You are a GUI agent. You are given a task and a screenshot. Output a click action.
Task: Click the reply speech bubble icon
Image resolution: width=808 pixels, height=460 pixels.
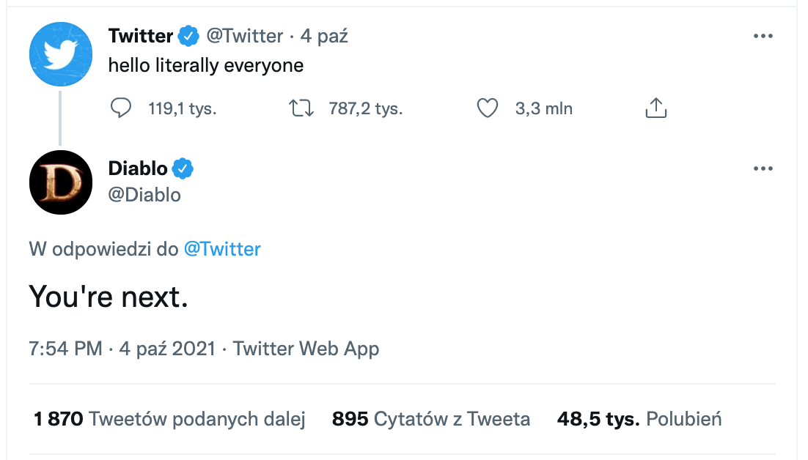pyautogui.click(x=121, y=109)
